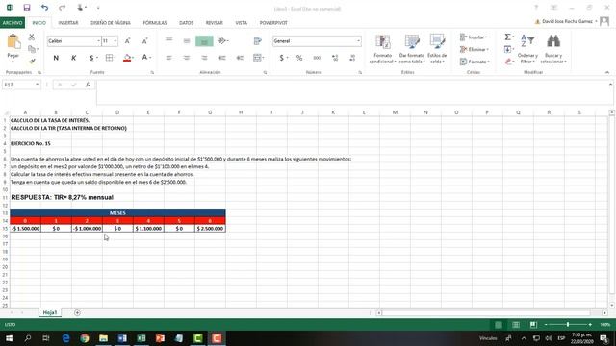This screenshot has width=616, height=346.
Task: Open Dar formato como tabla
Action: point(412,49)
